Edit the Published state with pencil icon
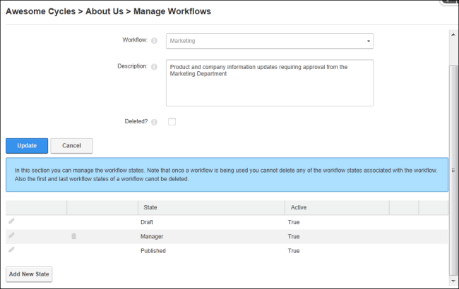Viewport: 459px width, 289px height. [11, 250]
